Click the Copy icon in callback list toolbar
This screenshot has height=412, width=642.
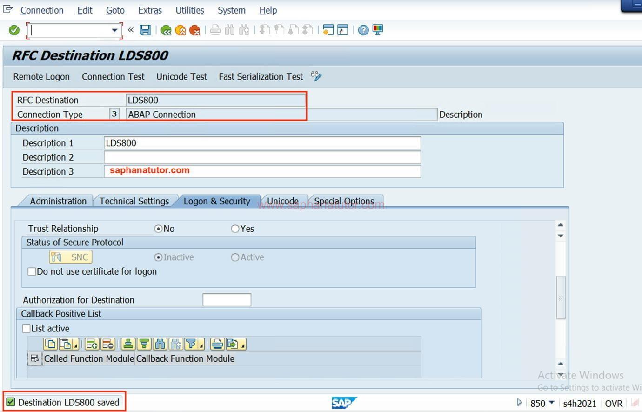tap(50, 344)
